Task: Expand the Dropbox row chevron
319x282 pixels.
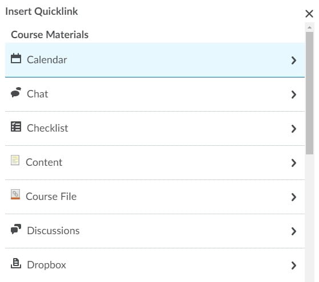Action: (x=293, y=265)
